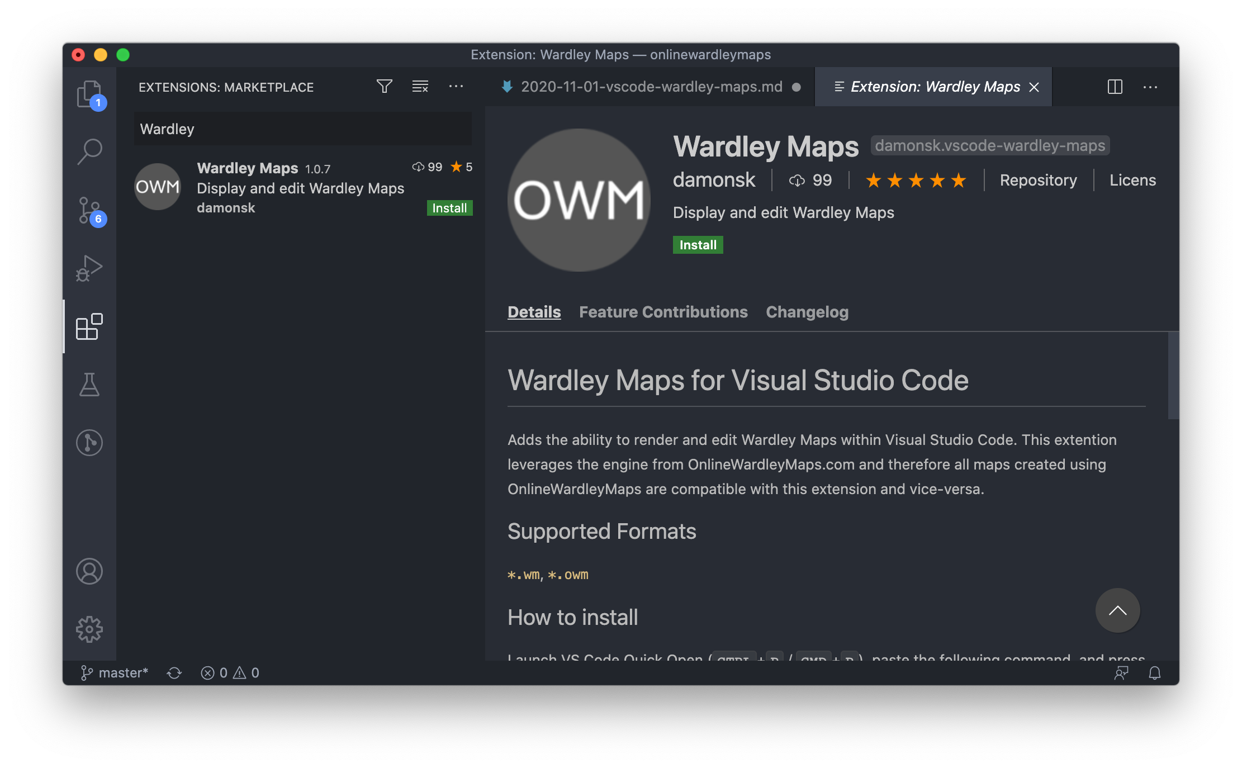Open the Source Control view
The height and width of the screenshot is (768, 1242).
pos(89,211)
